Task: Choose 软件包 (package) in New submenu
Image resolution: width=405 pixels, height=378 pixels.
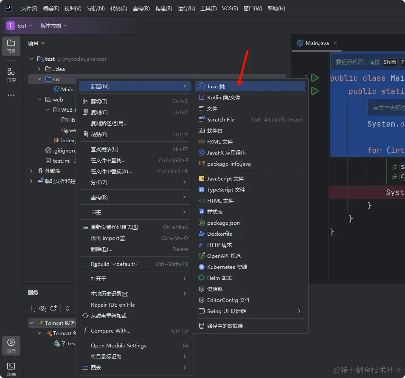Action: 250,130
